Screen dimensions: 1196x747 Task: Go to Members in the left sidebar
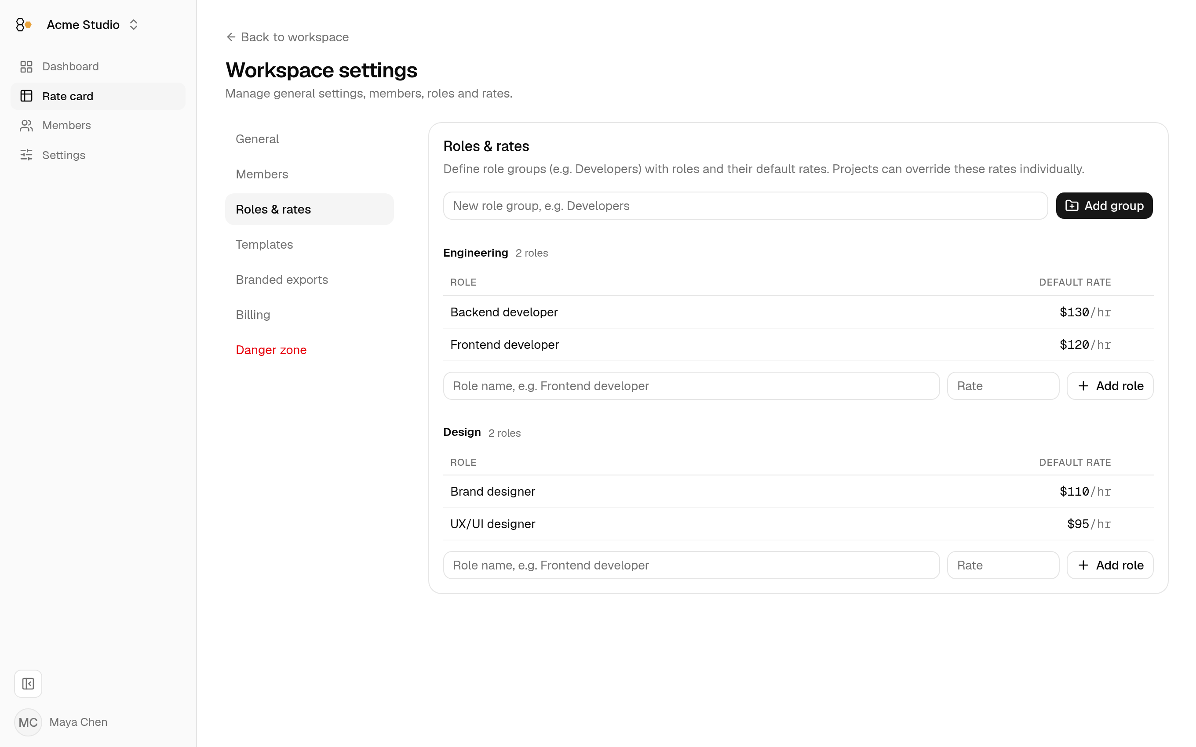click(x=98, y=126)
